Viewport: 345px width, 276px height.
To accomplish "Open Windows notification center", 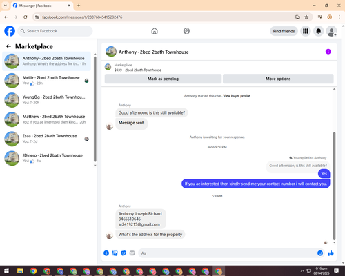I will (x=336, y=271).
